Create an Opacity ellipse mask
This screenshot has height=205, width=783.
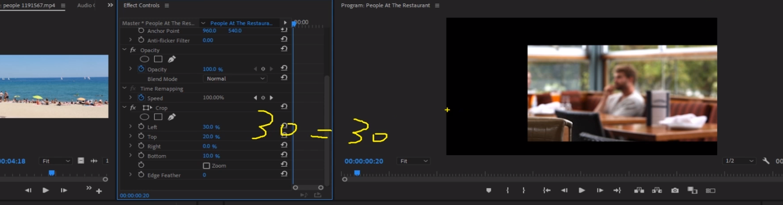pos(144,59)
